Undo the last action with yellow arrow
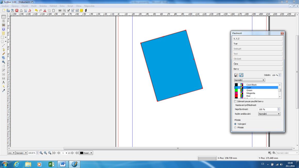 36,11
